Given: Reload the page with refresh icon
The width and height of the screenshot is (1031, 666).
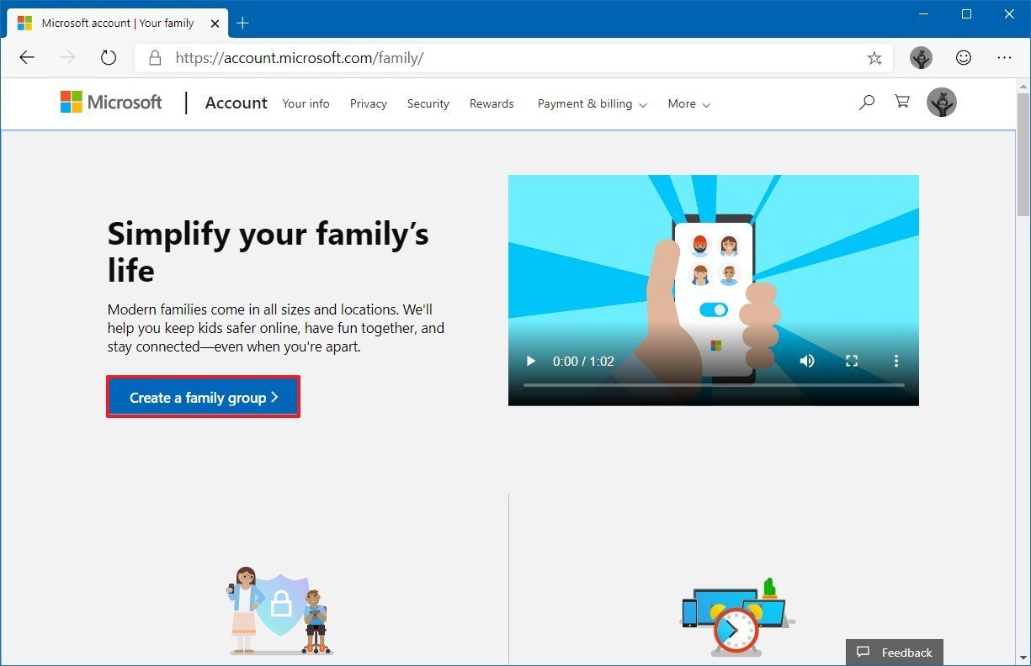Looking at the screenshot, I should [x=108, y=58].
